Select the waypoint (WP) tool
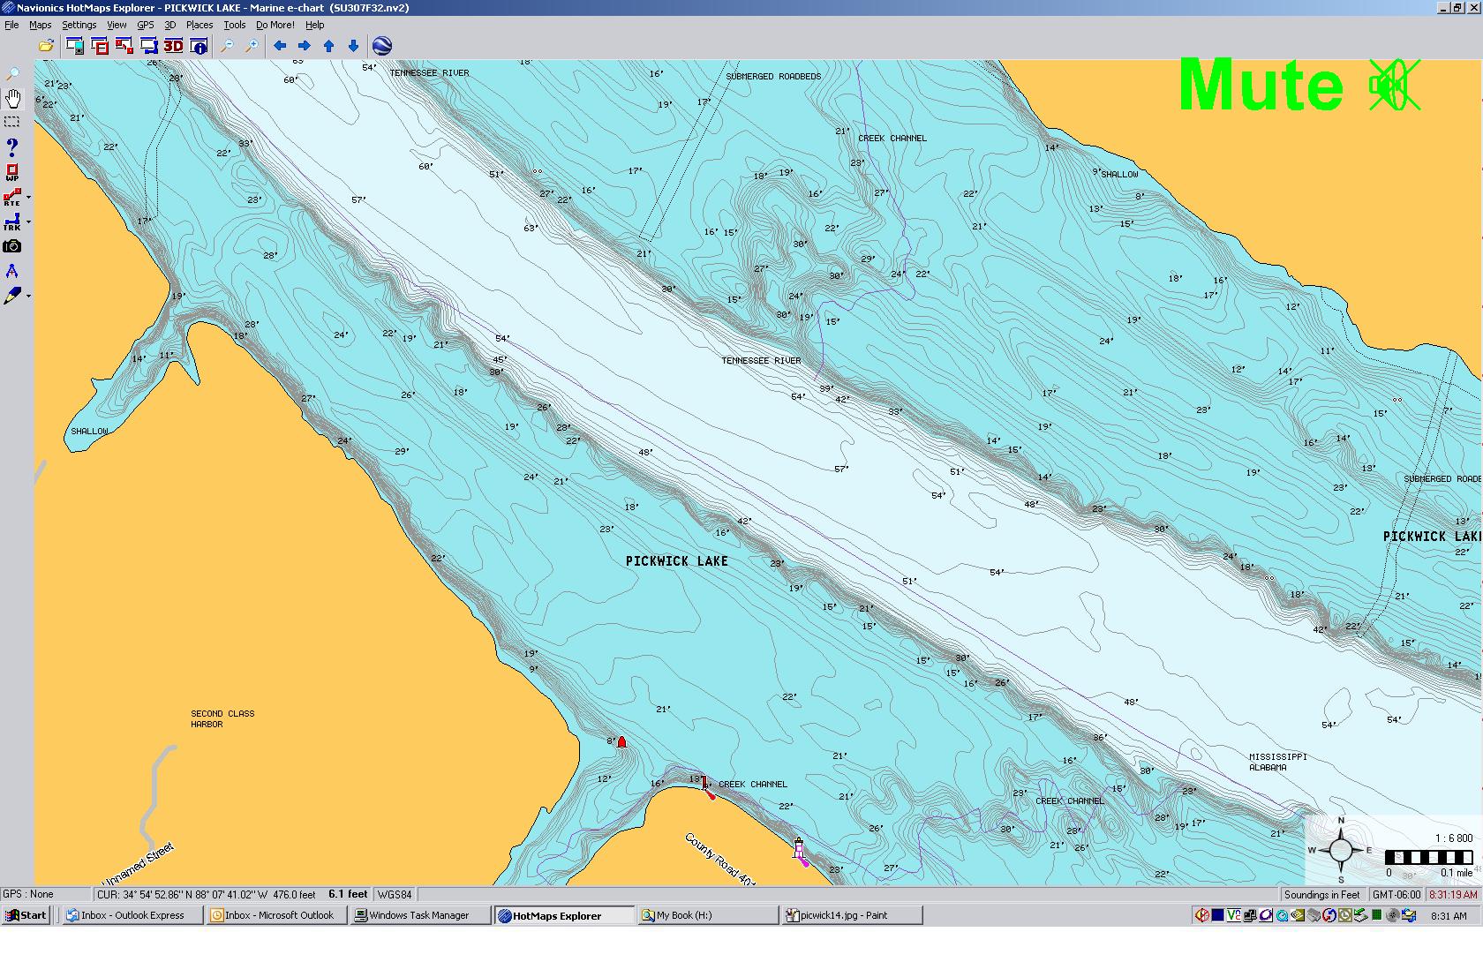The image size is (1483, 977). (12, 172)
